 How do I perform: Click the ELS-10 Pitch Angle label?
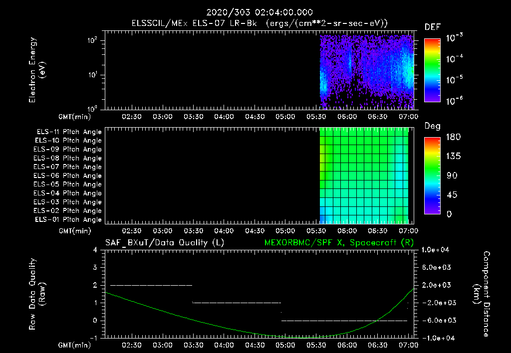(68, 141)
